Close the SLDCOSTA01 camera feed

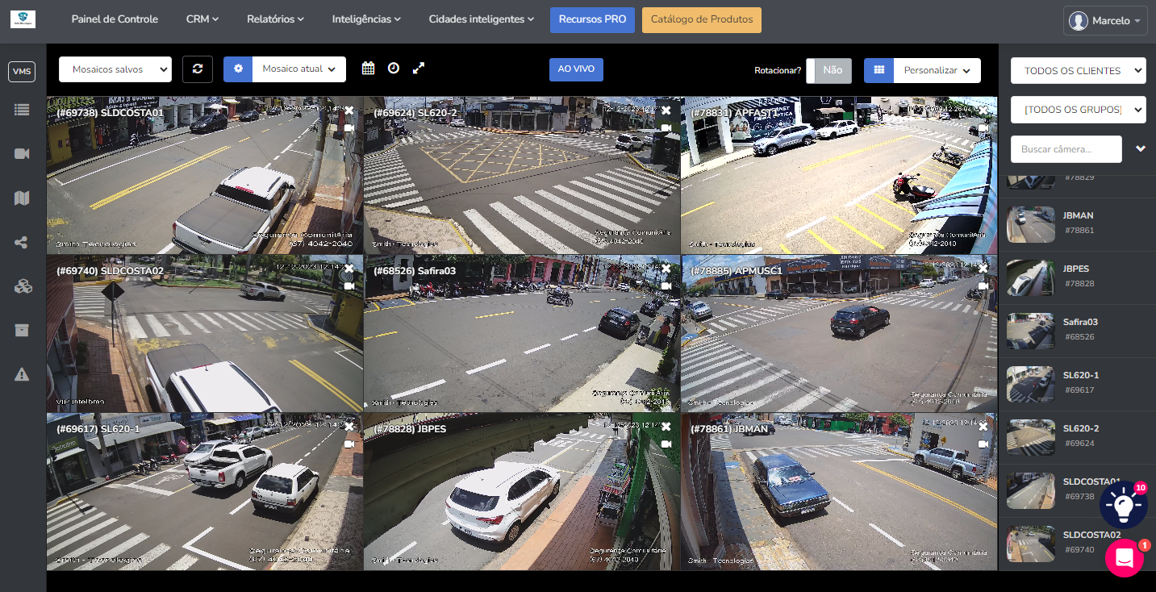click(349, 110)
